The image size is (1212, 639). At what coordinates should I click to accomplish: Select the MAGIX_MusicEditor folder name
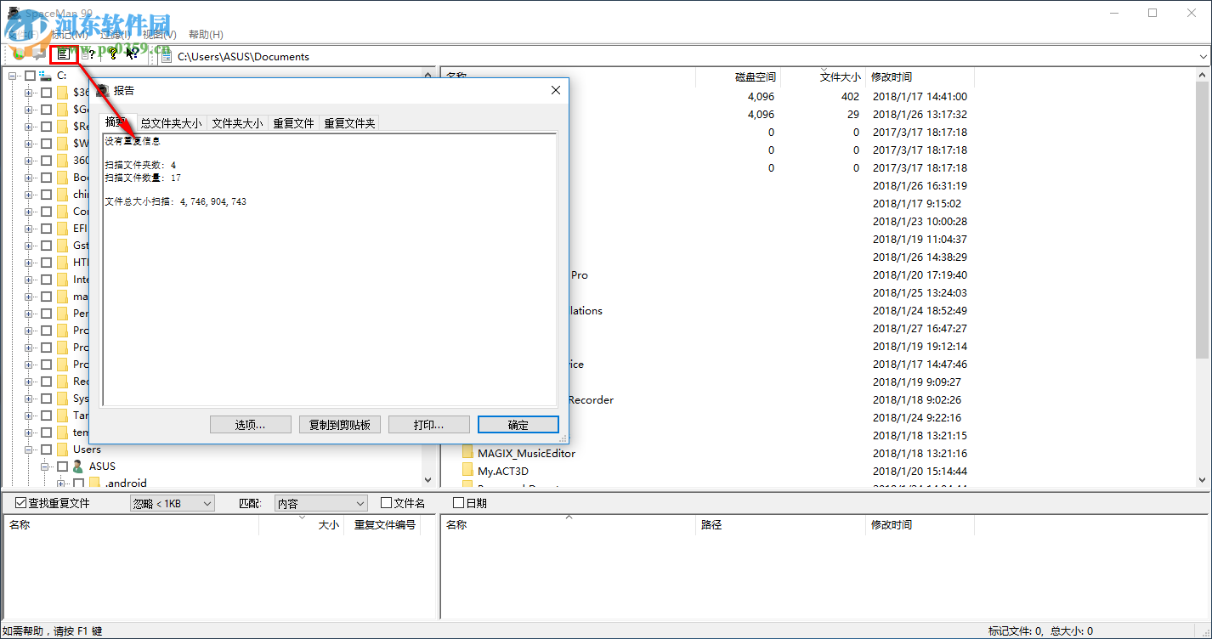(526, 453)
